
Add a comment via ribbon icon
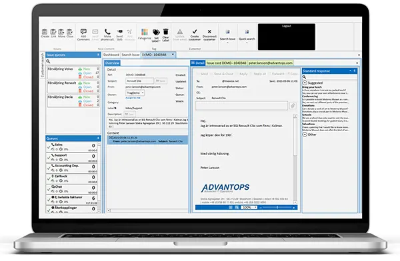tap(83, 31)
